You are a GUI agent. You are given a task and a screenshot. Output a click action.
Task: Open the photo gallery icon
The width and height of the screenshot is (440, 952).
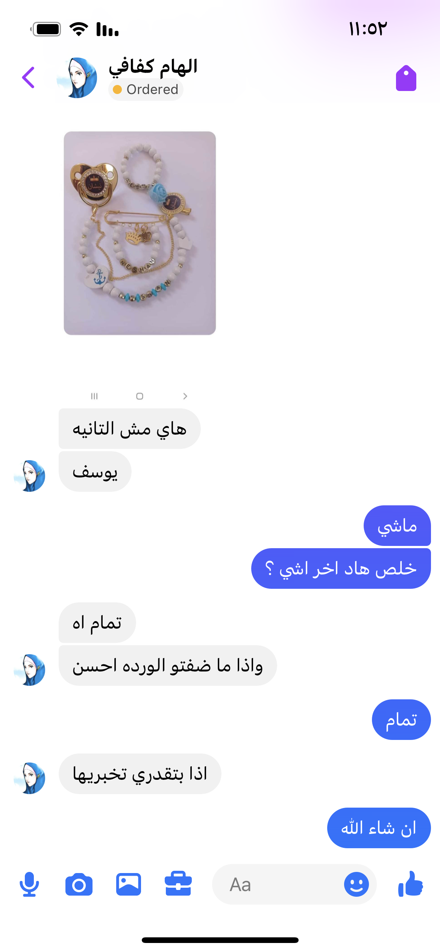click(x=129, y=884)
